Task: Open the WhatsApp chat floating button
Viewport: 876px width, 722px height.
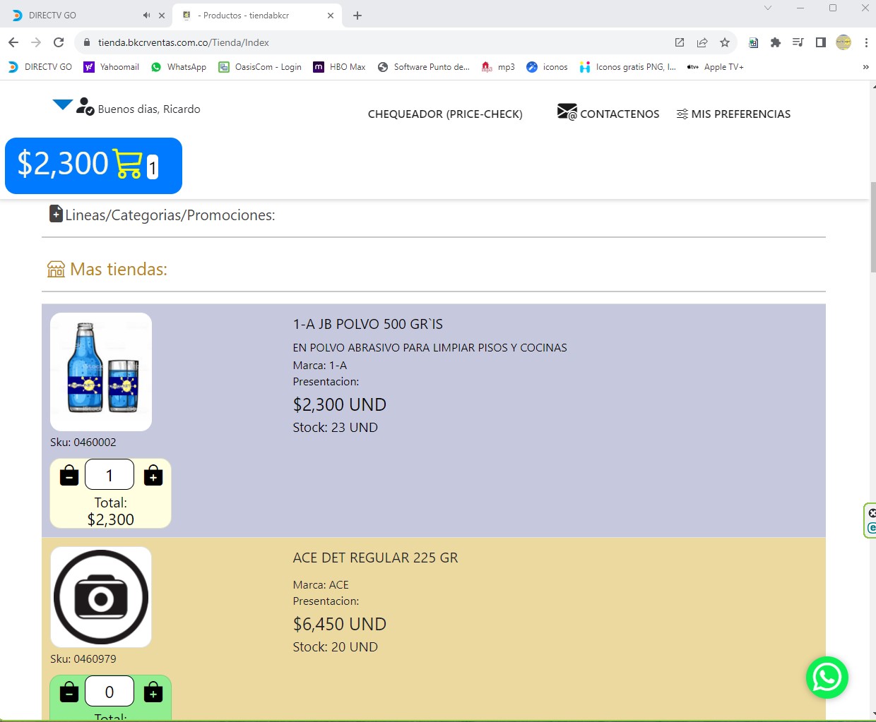Action: [x=827, y=678]
